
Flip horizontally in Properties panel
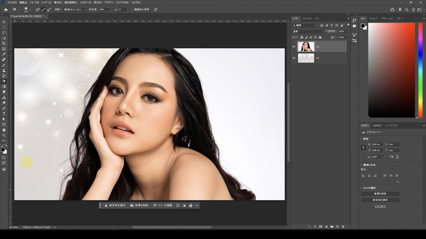coord(391,157)
